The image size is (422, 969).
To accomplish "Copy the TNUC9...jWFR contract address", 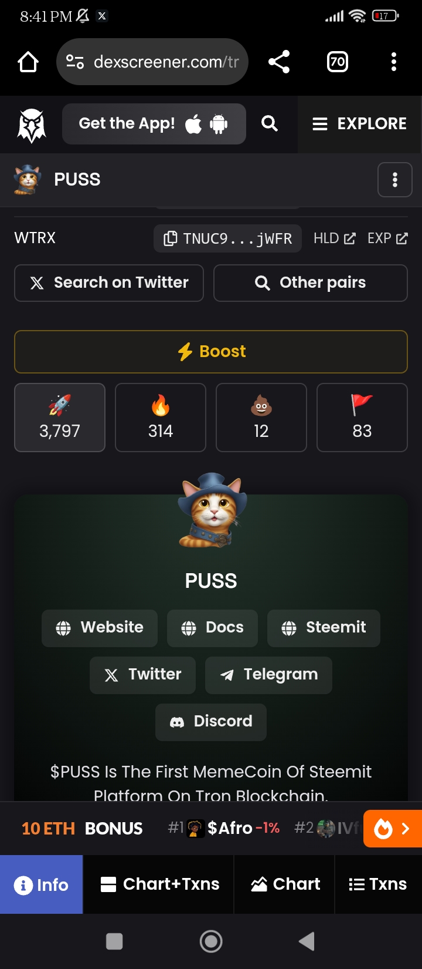I will click(x=227, y=238).
